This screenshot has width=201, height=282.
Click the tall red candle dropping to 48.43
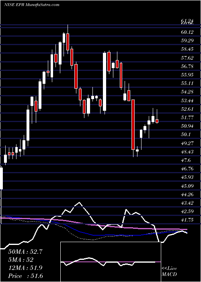tap(133, 124)
